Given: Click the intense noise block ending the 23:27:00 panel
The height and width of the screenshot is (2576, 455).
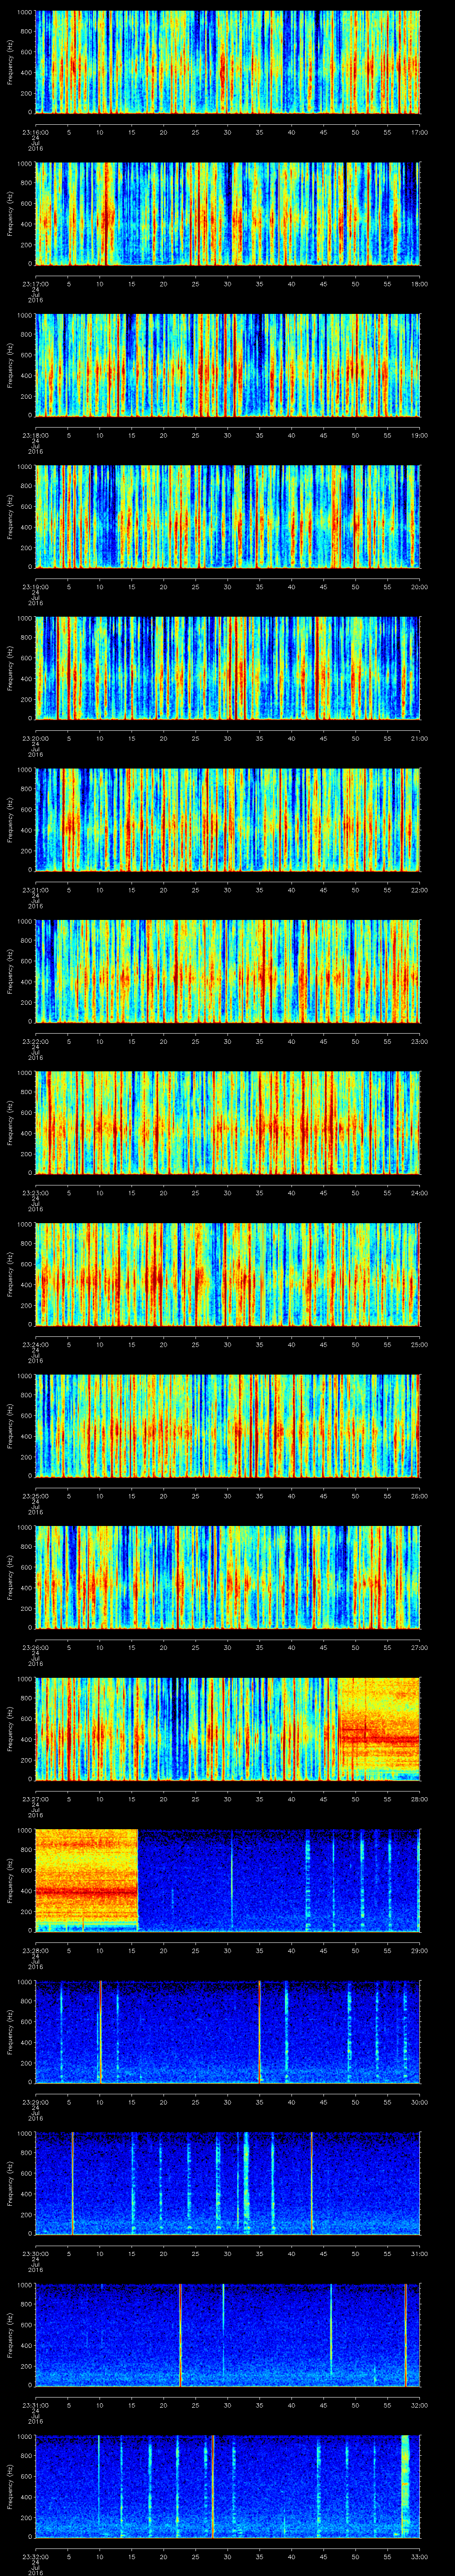Looking at the screenshot, I should (x=379, y=1728).
